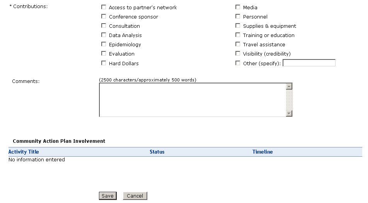Select the Data Analysis checkbox
The image size is (368, 203).
pos(104,35)
